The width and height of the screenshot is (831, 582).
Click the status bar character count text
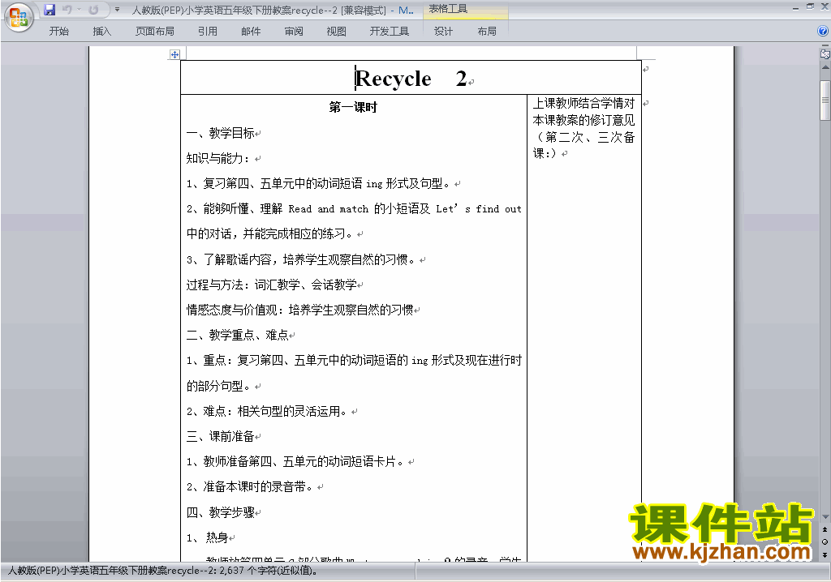pos(162,571)
